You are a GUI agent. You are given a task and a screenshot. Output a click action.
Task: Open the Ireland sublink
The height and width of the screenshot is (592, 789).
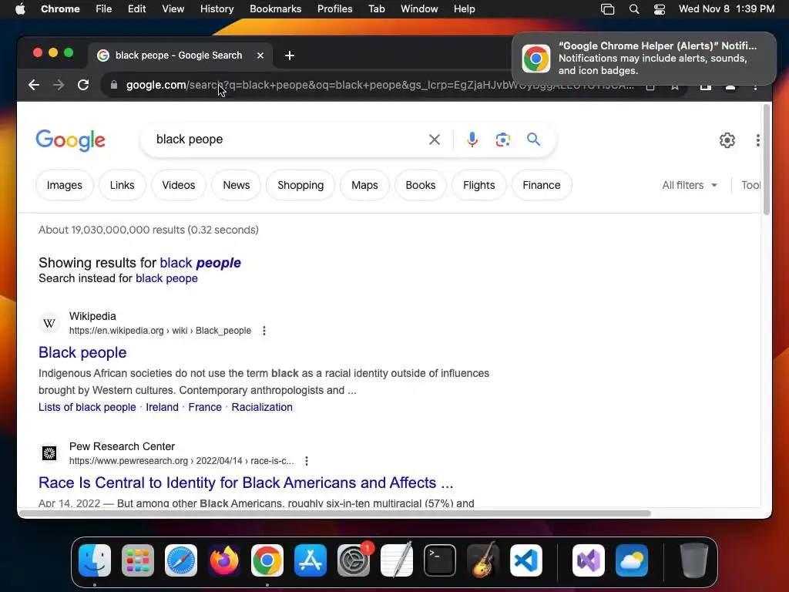coord(162,407)
